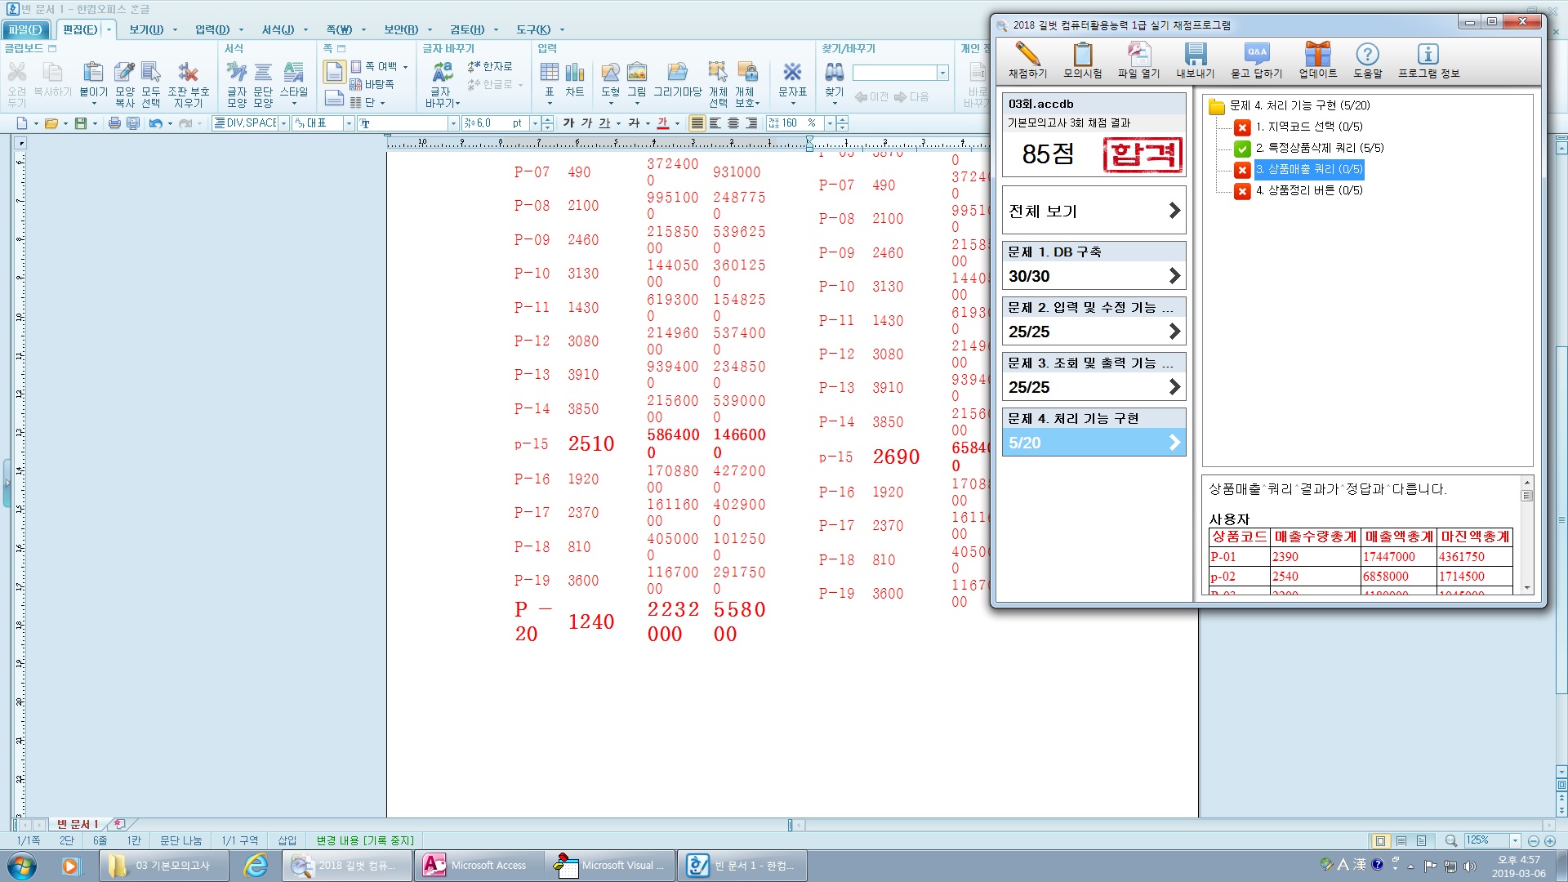The width and height of the screenshot is (1568, 882).
Task: Click the 내보내기 save icon
Action: tap(1195, 56)
